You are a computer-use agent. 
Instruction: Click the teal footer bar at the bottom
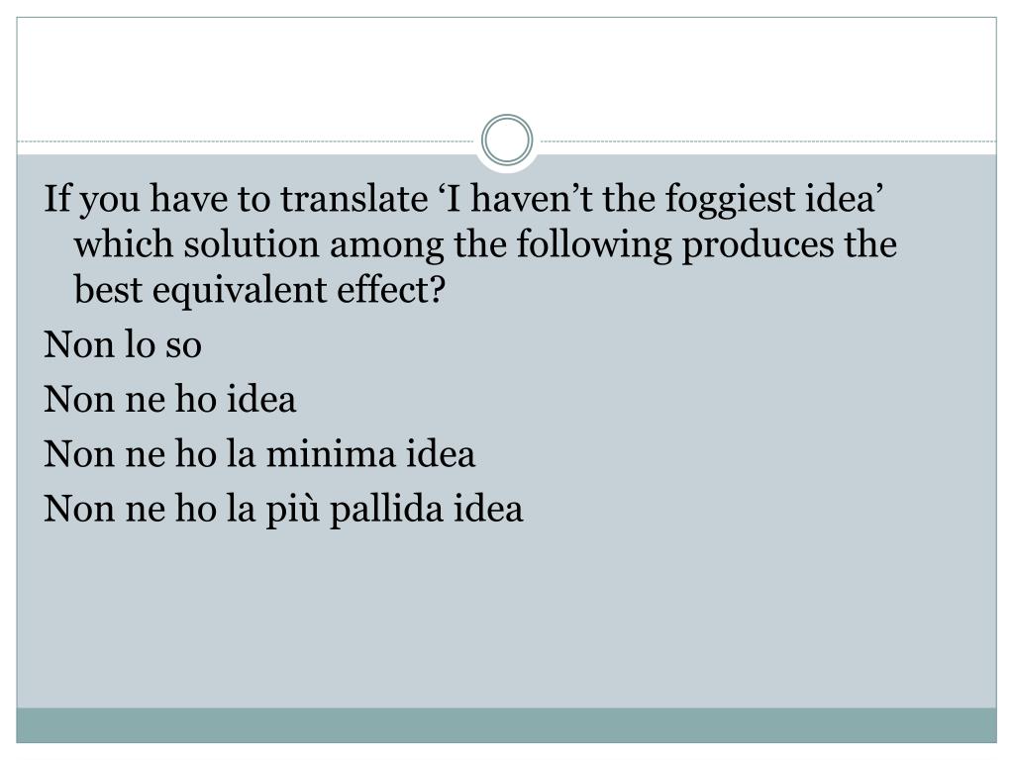pos(506,725)
